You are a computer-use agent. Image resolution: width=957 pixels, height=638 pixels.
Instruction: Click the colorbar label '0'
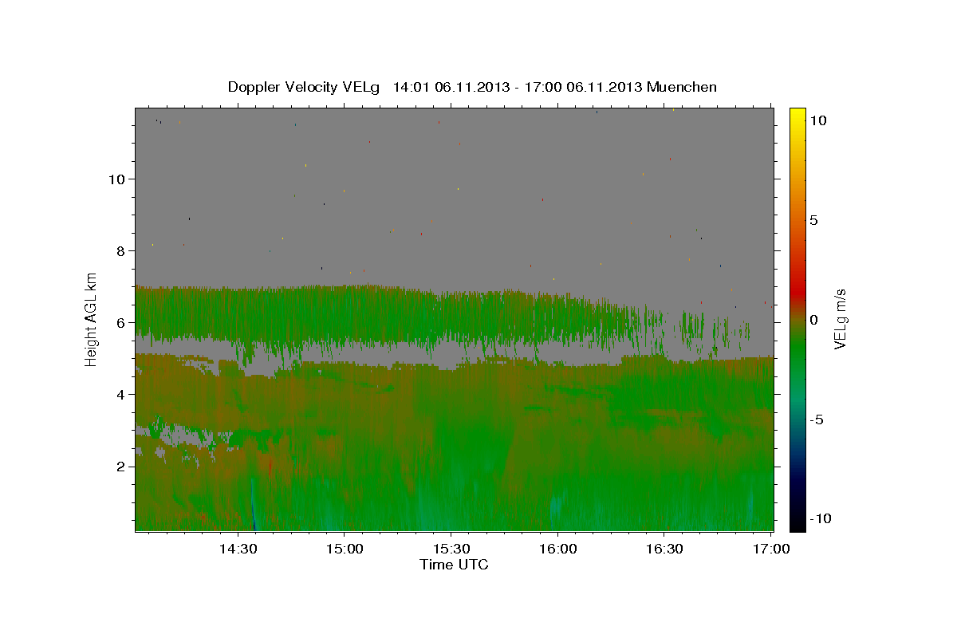coord(813,319)
